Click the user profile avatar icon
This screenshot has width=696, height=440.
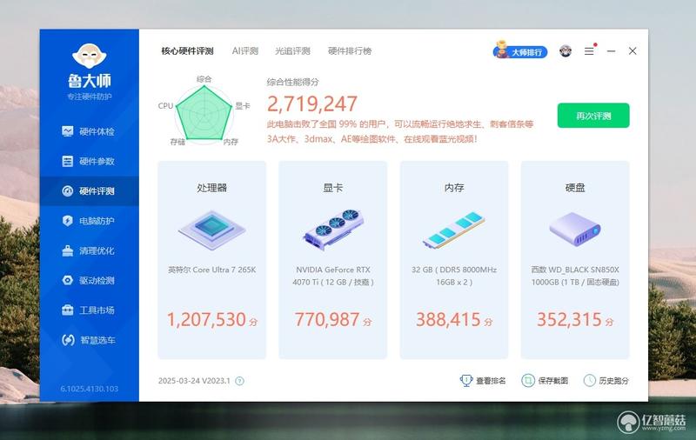[x=565, y=51]
